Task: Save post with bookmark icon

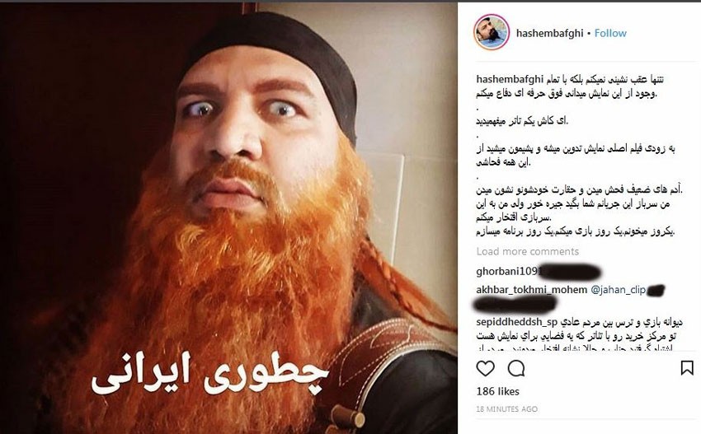Action: (687, 368)
